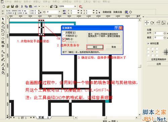The image size is (168, 122).
Task: Select the Shape tool in toolbox
Action: (x=3, y=23)
